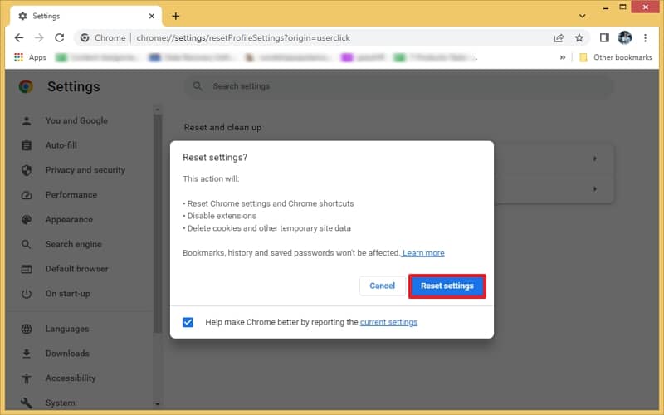Click the globe icon beside Languages
The height and width of the screenshot is (415, 664).
pos(27,329)
